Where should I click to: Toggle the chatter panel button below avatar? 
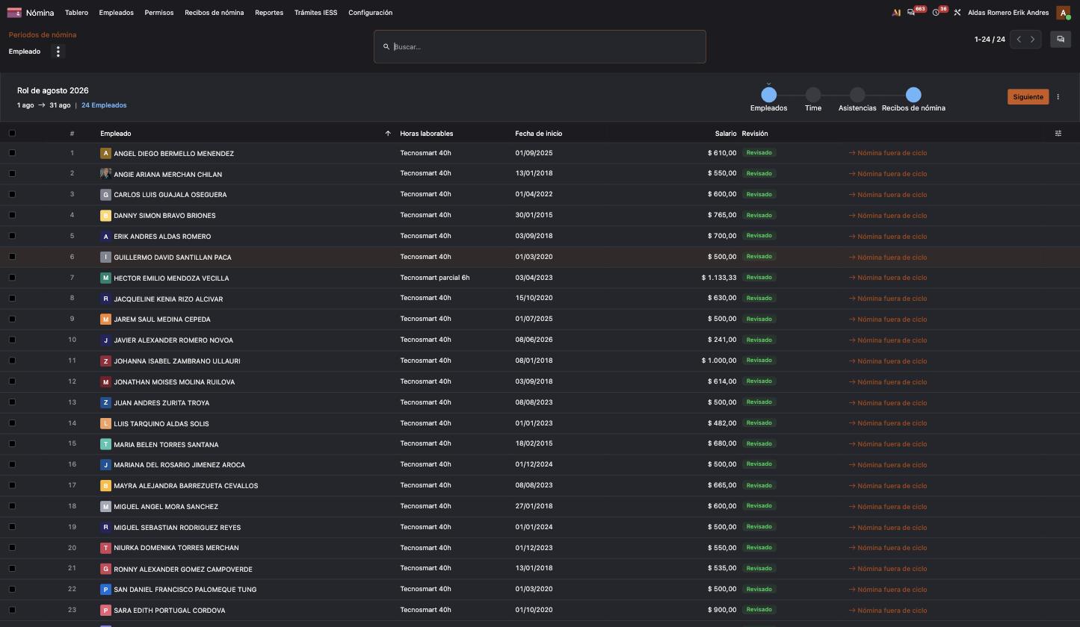click(1060, 40)
